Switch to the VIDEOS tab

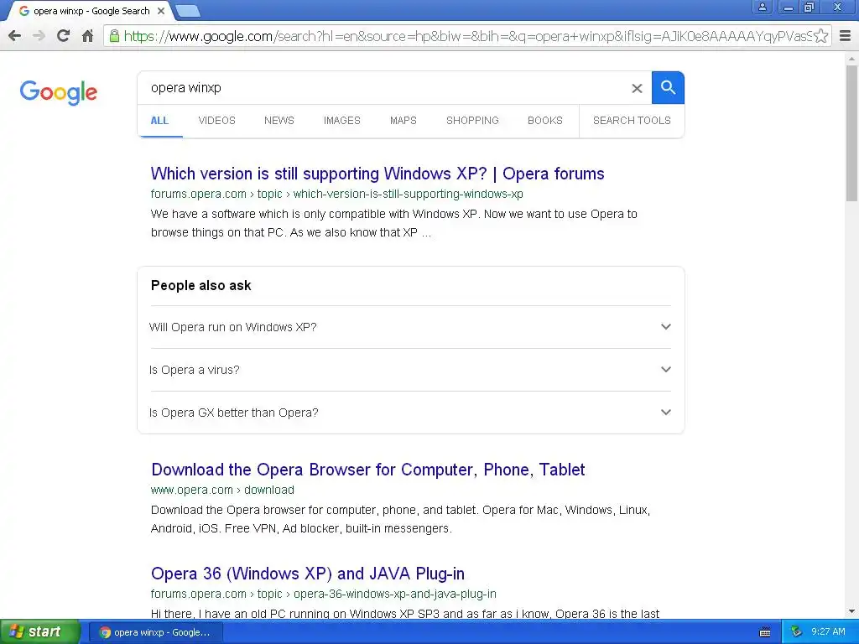pyautogui.click(x=217, y=121)
